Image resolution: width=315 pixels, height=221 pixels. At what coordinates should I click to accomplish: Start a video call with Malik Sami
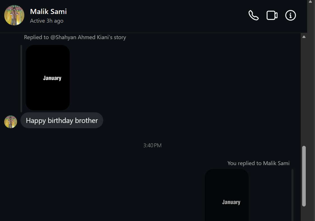(272, 15)
